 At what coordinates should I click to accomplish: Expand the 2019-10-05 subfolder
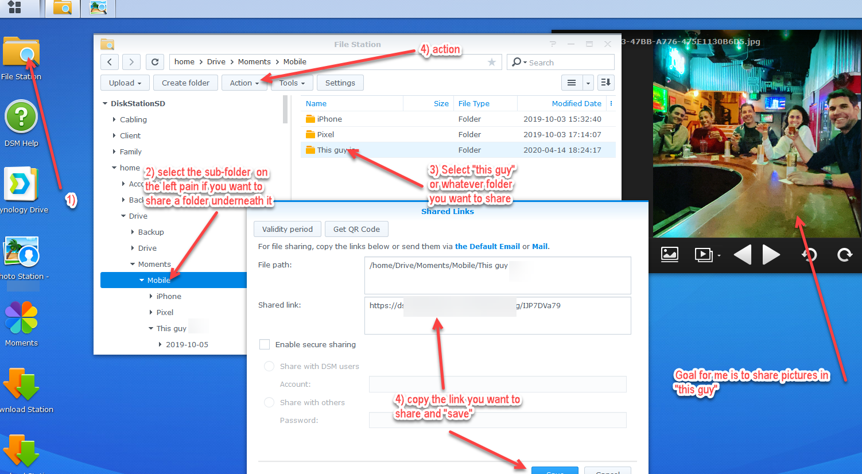[160, 344]
